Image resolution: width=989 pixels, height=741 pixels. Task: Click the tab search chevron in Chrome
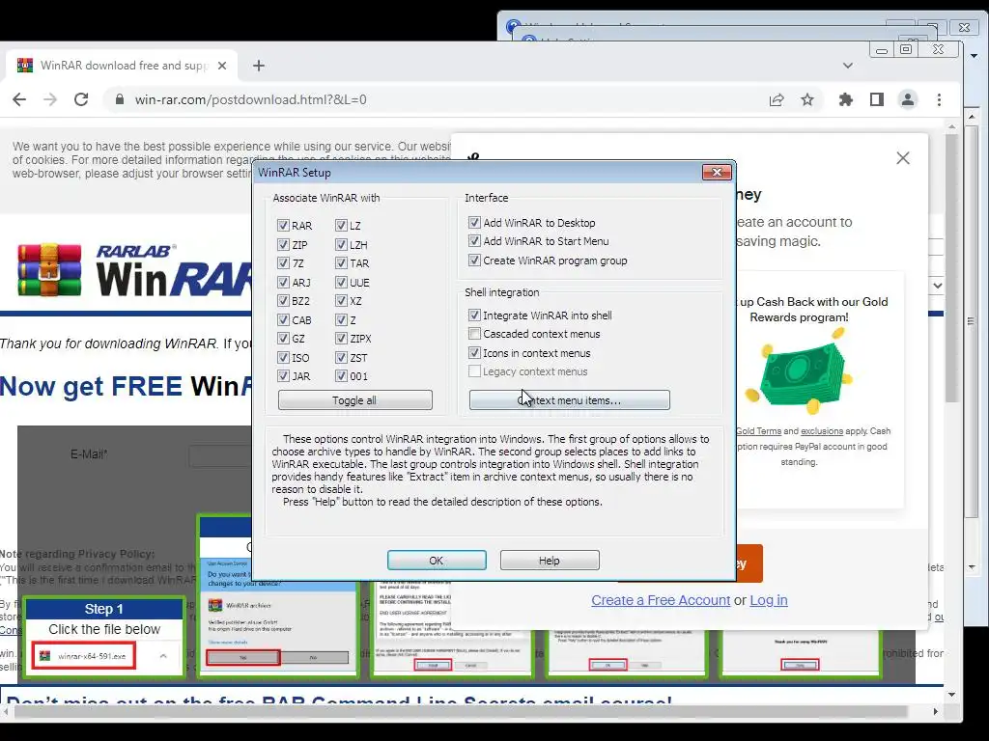click(x=848, y=66)
